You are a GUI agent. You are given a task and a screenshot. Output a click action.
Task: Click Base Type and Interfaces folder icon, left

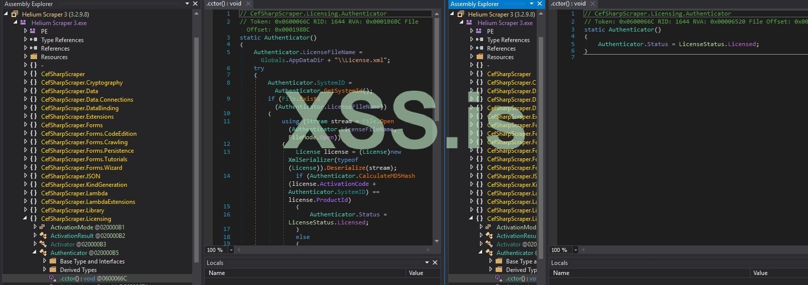[x=53, y=261]
